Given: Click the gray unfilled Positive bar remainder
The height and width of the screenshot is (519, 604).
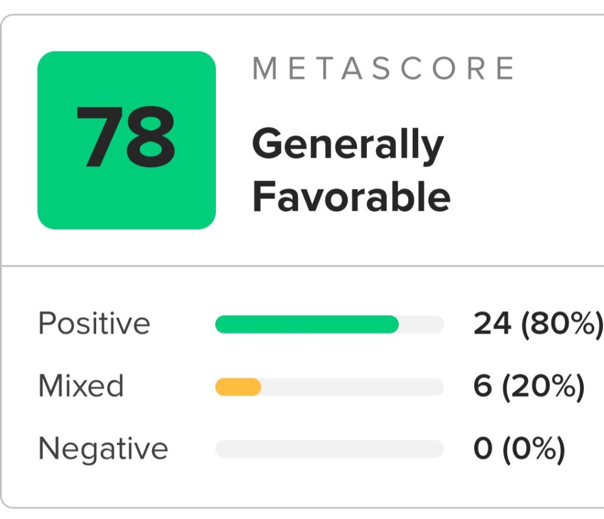Looking at the screenshot, I should [x=421, y=324].
